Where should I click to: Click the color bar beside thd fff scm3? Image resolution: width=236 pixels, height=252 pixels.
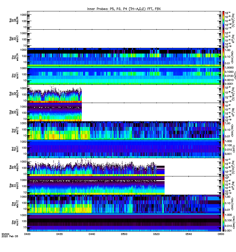(223, 112)
